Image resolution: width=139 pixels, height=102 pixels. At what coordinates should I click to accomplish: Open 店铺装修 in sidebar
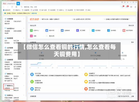point(7,62)
